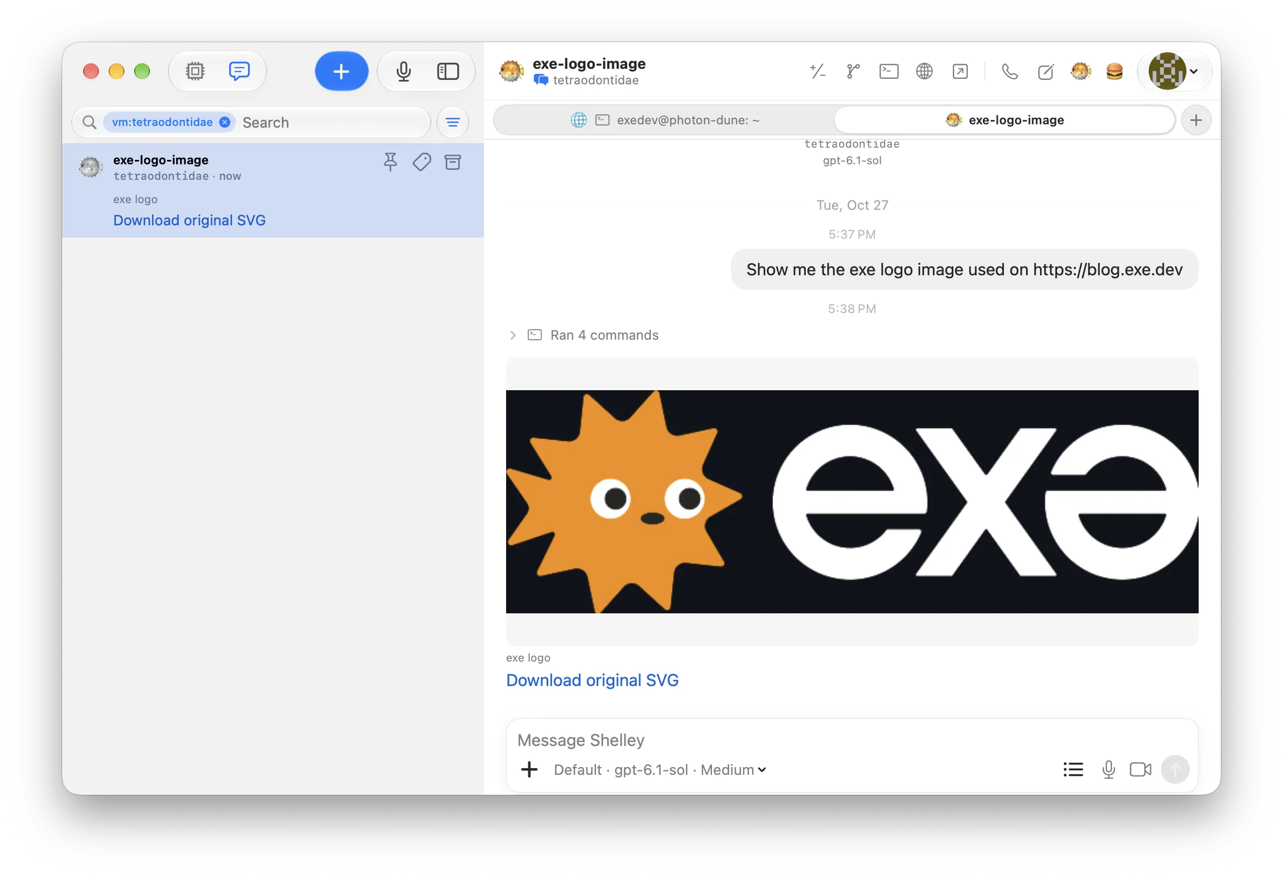The height and width of the screenshot is (877, 1283).
Task: Remove the vm:tetraodontidae filter chip
Action: [225, 122]
